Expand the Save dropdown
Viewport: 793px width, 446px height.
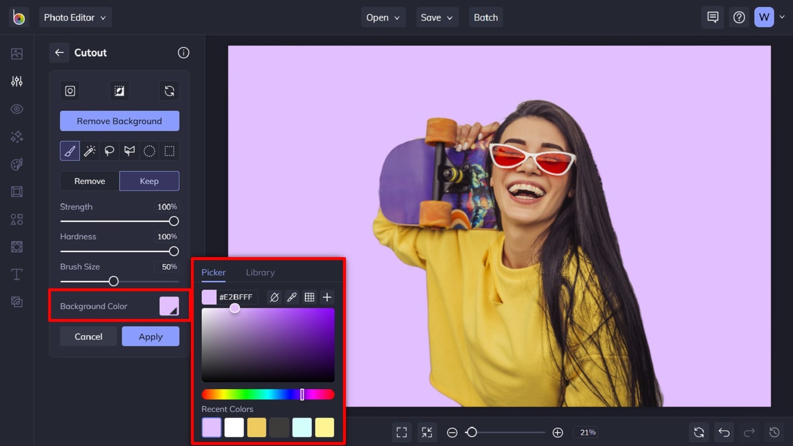437,17
